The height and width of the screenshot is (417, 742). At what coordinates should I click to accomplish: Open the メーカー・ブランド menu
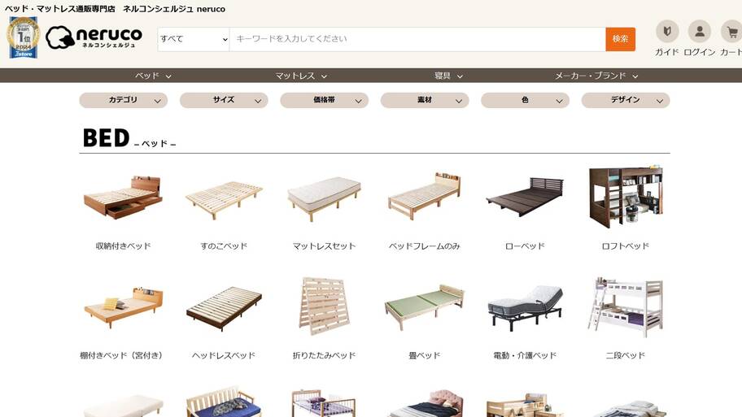[x=596, y=76]
